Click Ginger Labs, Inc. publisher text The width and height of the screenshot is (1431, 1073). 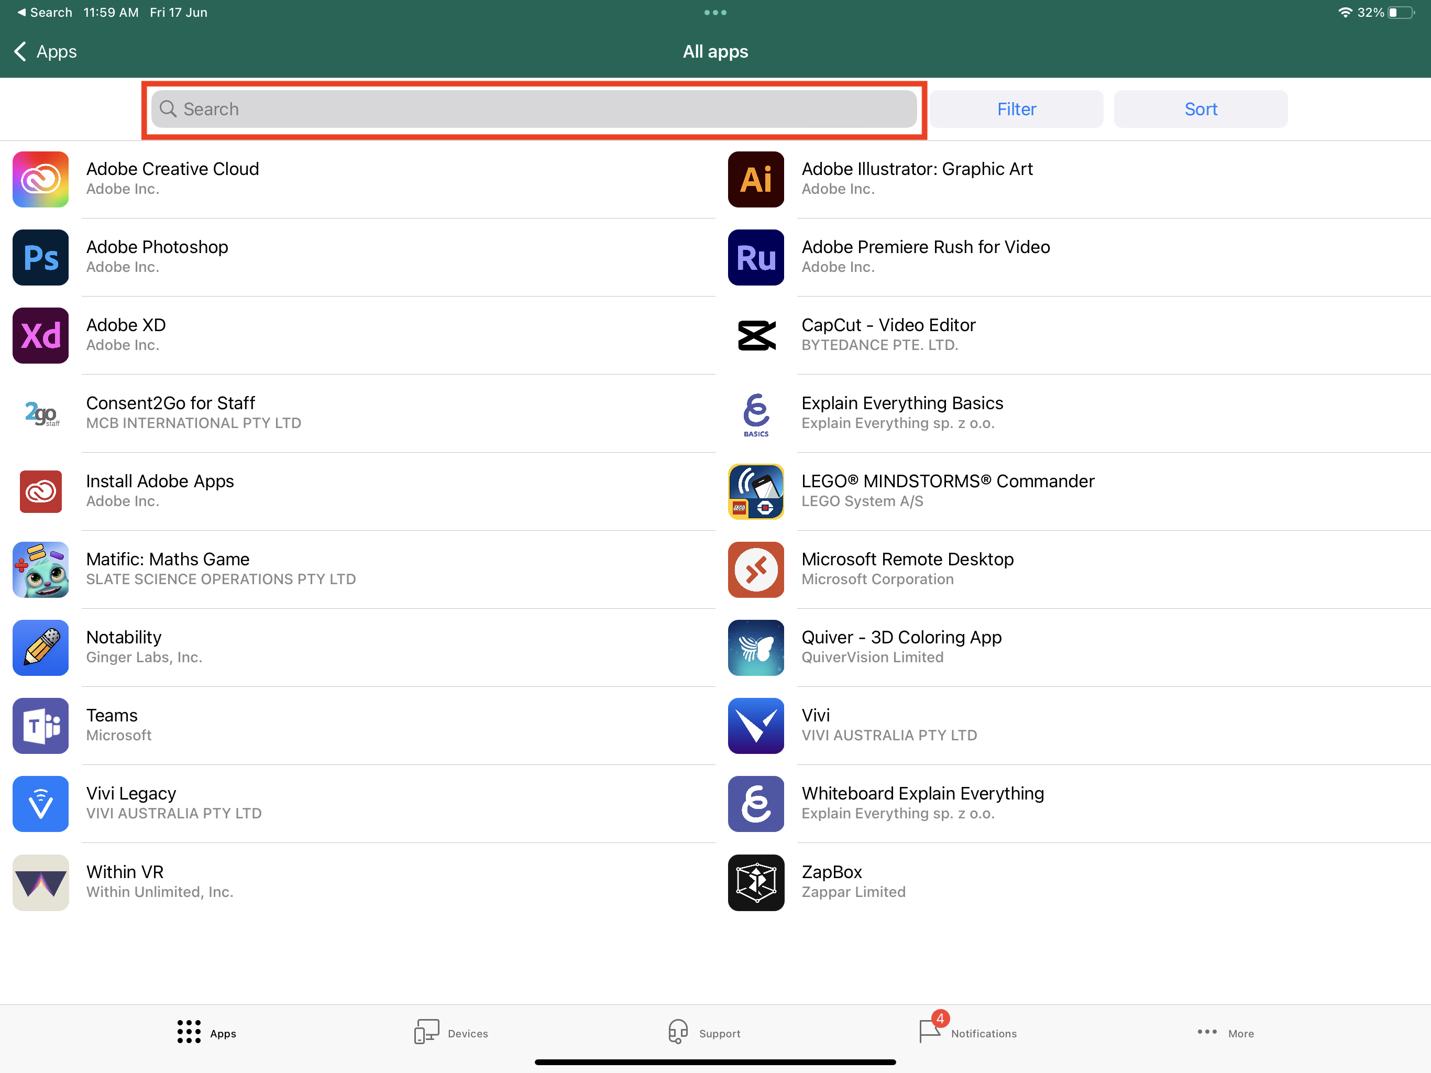pos(144,657)
